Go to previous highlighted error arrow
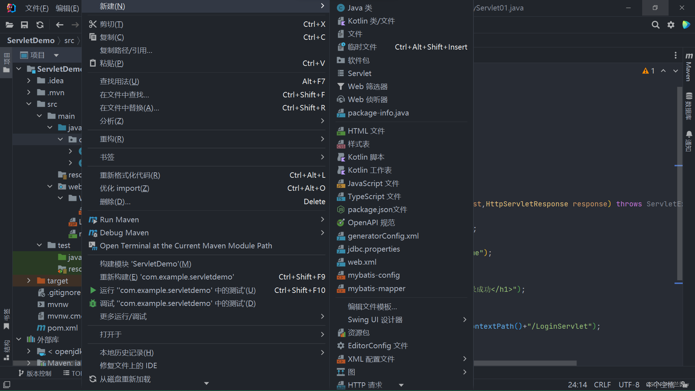The width and height of the screenshot is (695, 391). tap(663, 71)
